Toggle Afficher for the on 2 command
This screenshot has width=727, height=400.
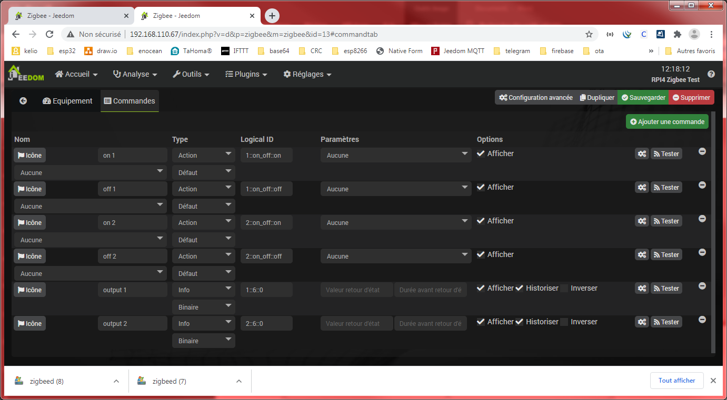481,221
